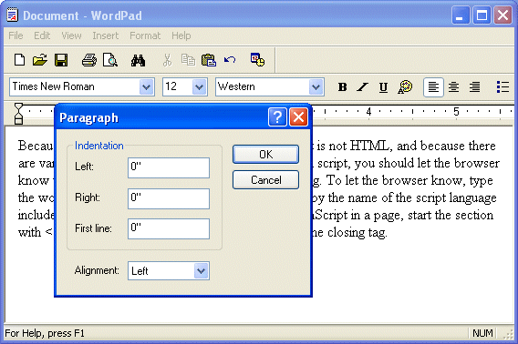This screenshot has height=344, width=518.
Task: Close the WordPad window
Action: (502, 15)
